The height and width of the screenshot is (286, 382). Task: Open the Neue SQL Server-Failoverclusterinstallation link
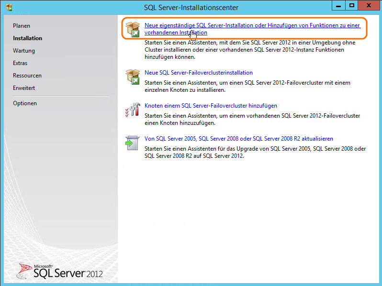(x=199, y=73)
